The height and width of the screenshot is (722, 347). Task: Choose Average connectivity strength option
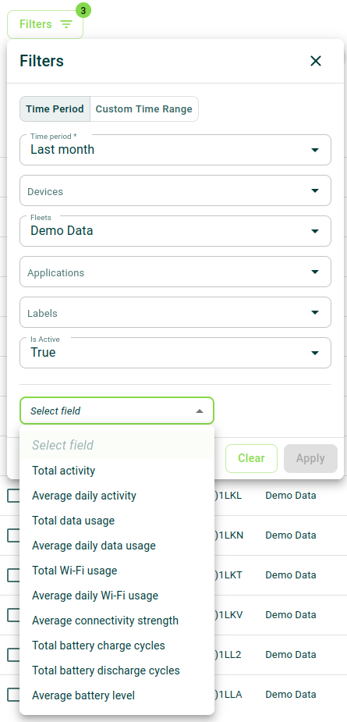click(x=117, y=621)
